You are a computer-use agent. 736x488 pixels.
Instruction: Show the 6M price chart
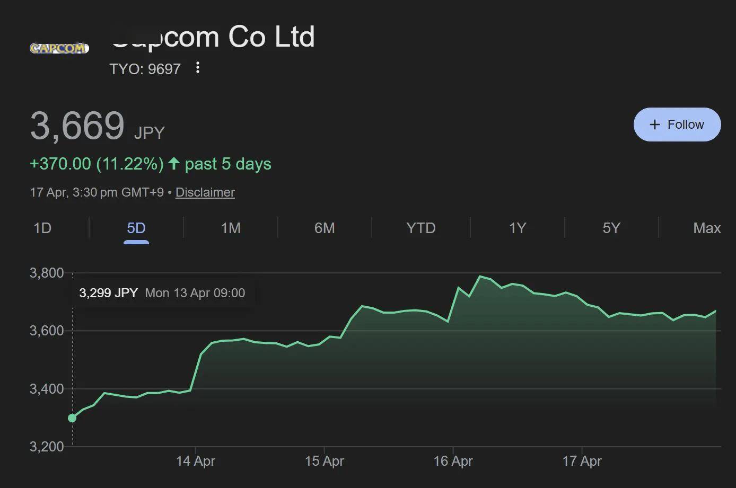pyautogui.click(x=325, y=228)
